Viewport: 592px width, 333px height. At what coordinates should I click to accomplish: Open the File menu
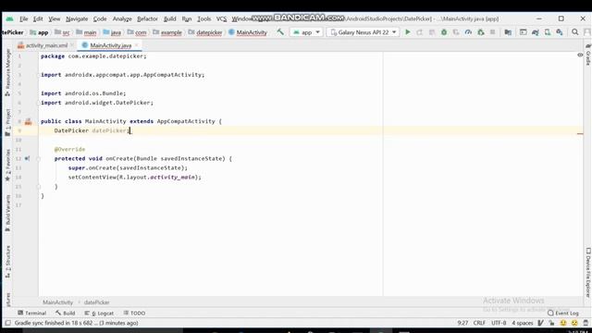tap(24, 18)
